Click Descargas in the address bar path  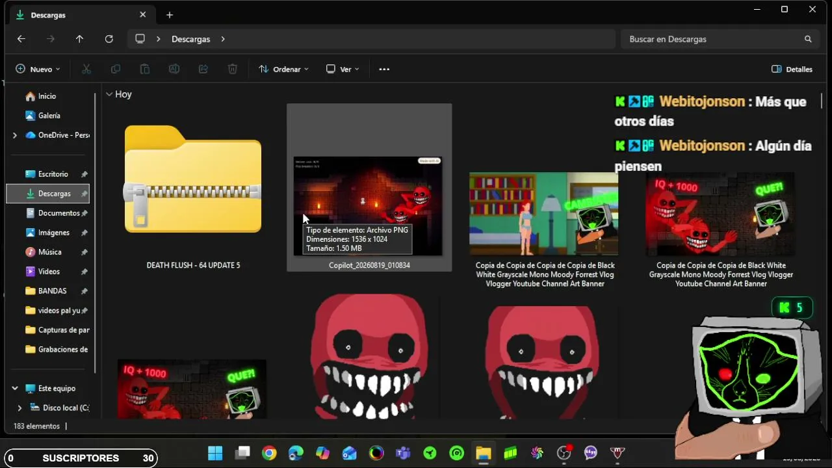click(x=190, y=39)
